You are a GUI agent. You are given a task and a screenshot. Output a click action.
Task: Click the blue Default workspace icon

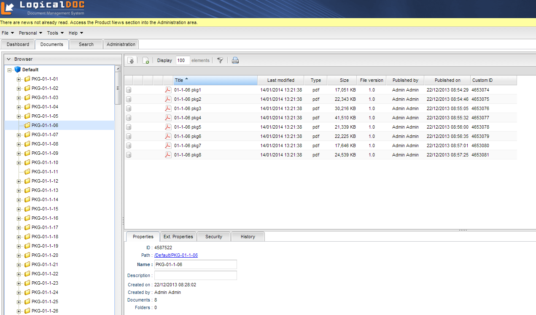pyautogui.click(x=17, y=70)
